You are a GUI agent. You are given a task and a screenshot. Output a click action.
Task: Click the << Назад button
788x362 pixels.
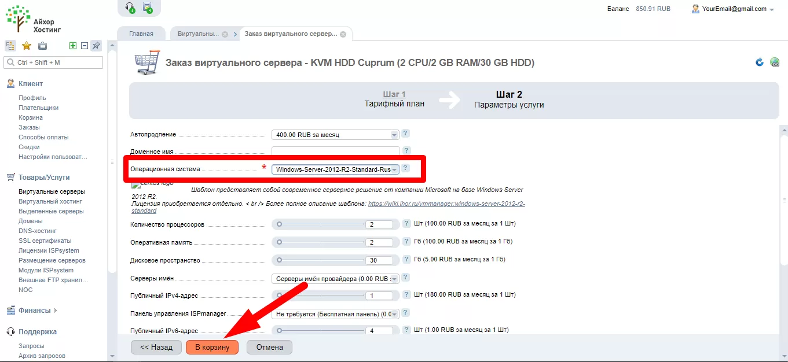tap(156, 347)
